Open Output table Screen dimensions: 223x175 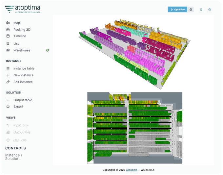pos(23,100)
